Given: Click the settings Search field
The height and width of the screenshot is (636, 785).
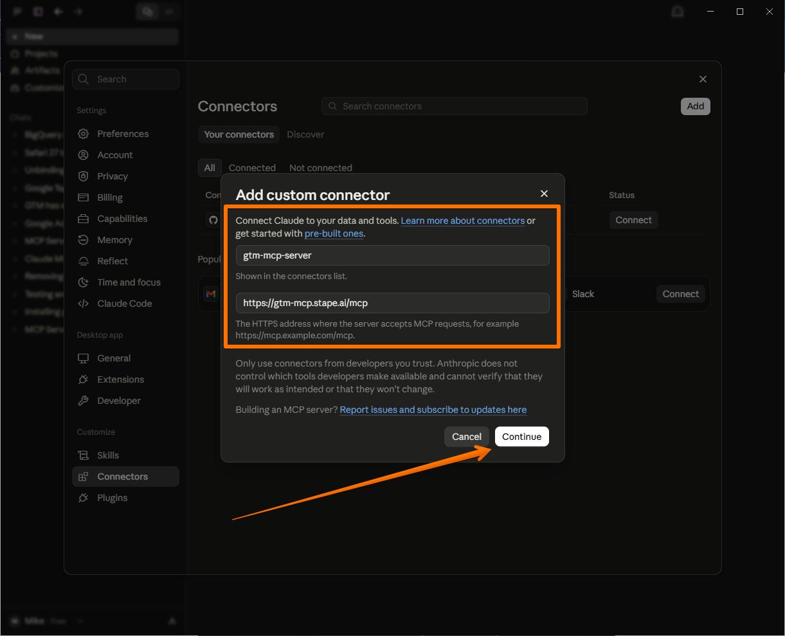Looking at the screenshot, I should point(126,79).
